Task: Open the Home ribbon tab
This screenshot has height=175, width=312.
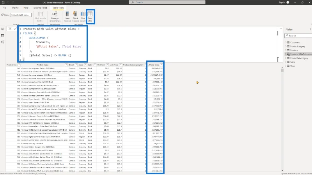Action: click(15, 8)
